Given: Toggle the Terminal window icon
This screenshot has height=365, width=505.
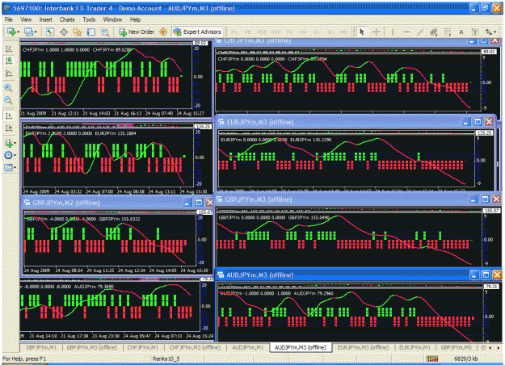Looking at the screenshot, I should [x=91, y=31].
